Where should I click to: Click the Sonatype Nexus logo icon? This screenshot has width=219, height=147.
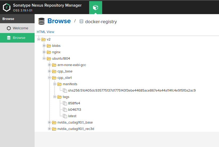coord(6,7)
